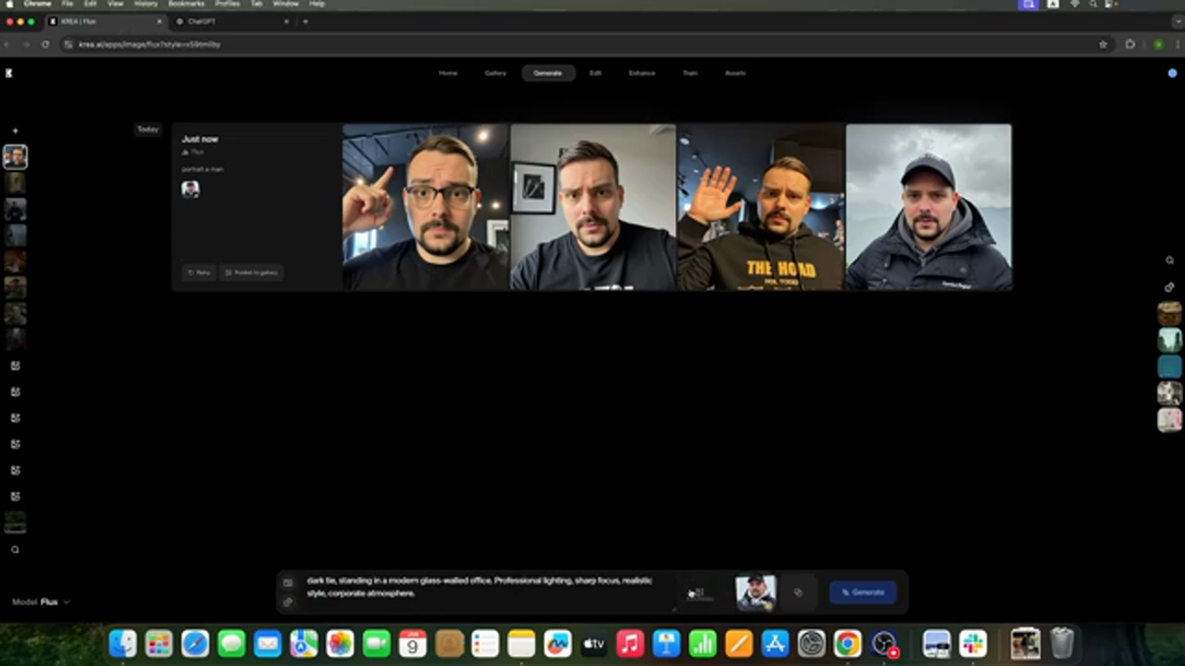Click the browser reload icon
The height and width of the screenshot is (666, 1185).
45,44
